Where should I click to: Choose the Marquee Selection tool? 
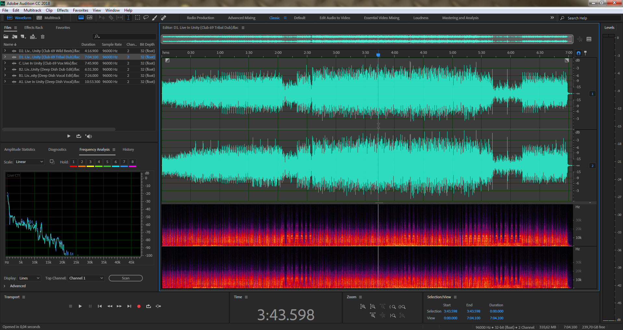[138, 18]
